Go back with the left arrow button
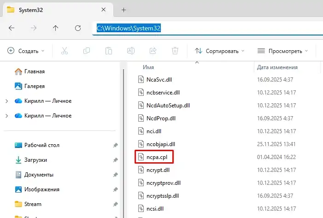The width and height of the screenshot is (323, 218). (x=12, y=28)
